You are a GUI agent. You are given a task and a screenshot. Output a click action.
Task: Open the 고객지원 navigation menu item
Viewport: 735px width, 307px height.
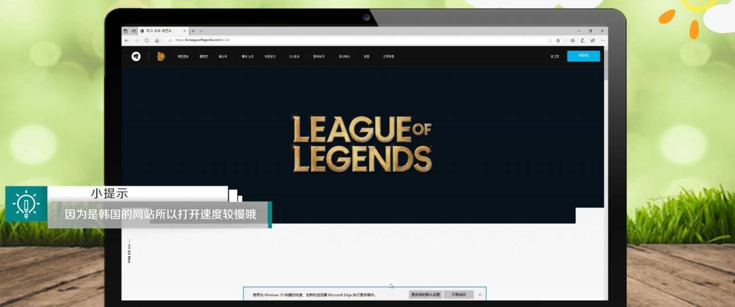[388, 56]
